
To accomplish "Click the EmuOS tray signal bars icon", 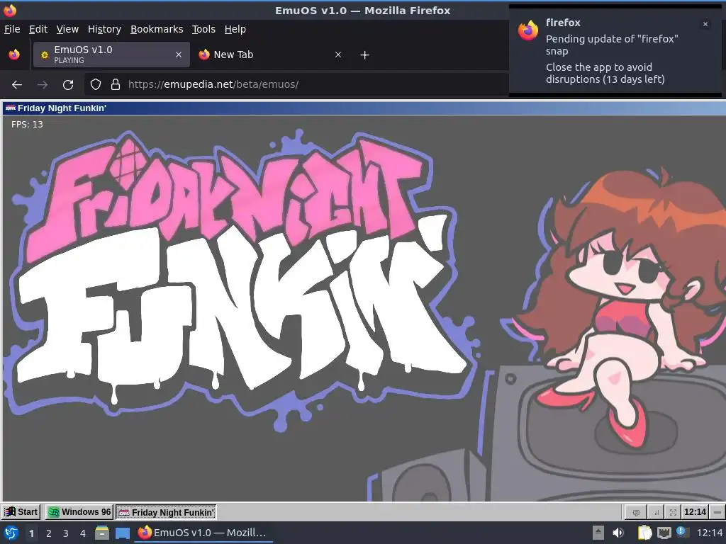I will (x=656, y=513).
